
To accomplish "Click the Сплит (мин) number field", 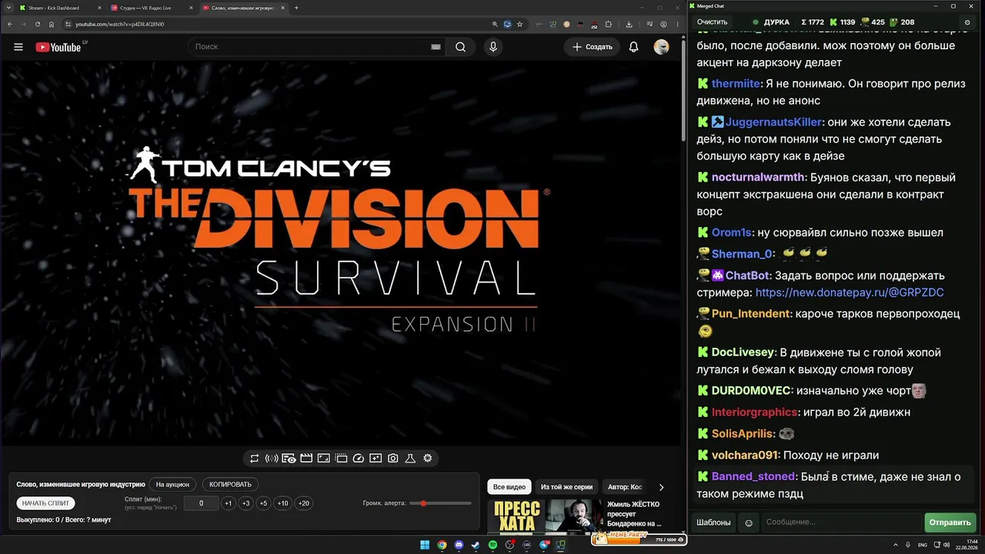I will tap(202, 503).
